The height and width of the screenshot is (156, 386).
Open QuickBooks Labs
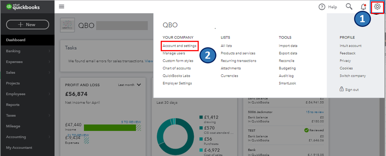click(176, 76)
